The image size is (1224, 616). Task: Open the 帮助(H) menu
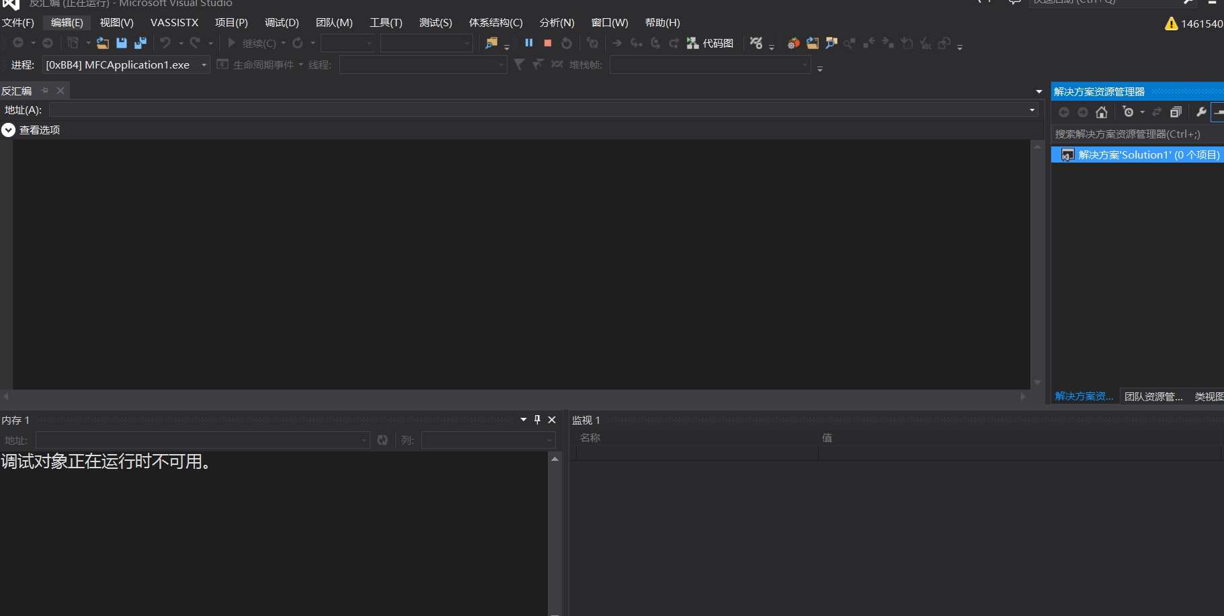pyautogui.click(x=663, y=23)
